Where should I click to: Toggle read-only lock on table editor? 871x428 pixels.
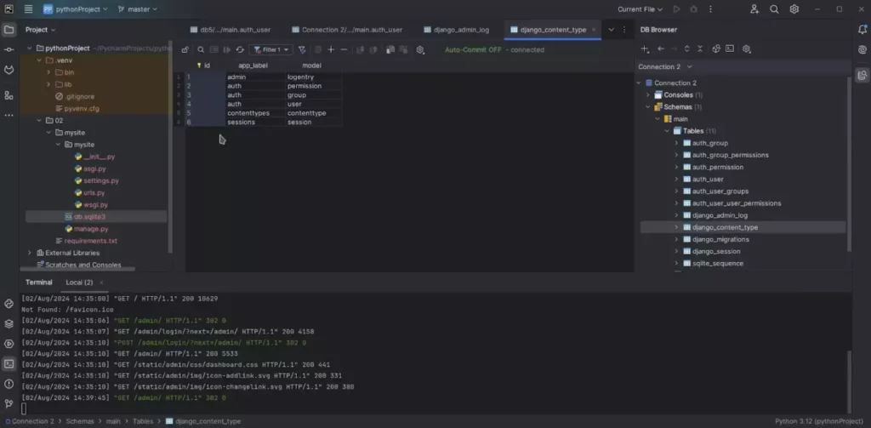[x=185, y=49]
